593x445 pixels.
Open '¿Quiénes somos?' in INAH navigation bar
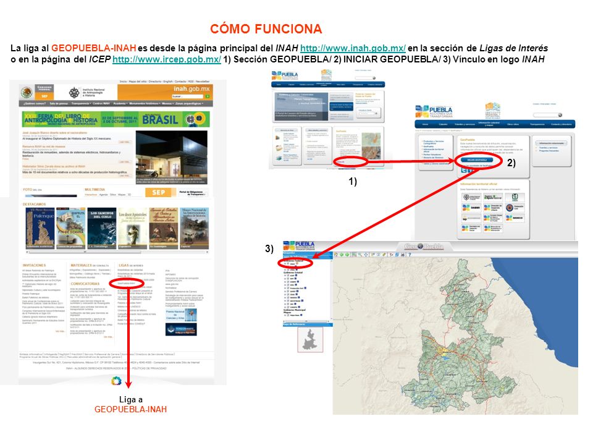(x=35, y=103)
